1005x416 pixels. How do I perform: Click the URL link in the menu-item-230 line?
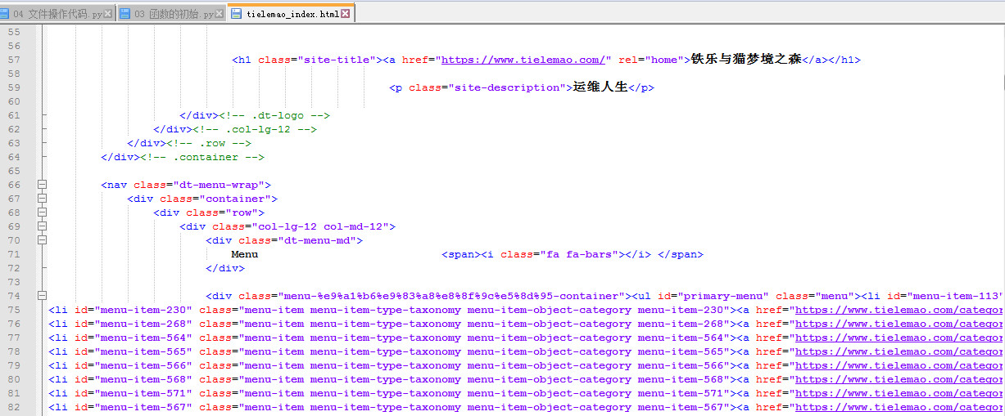pos(899,310)
